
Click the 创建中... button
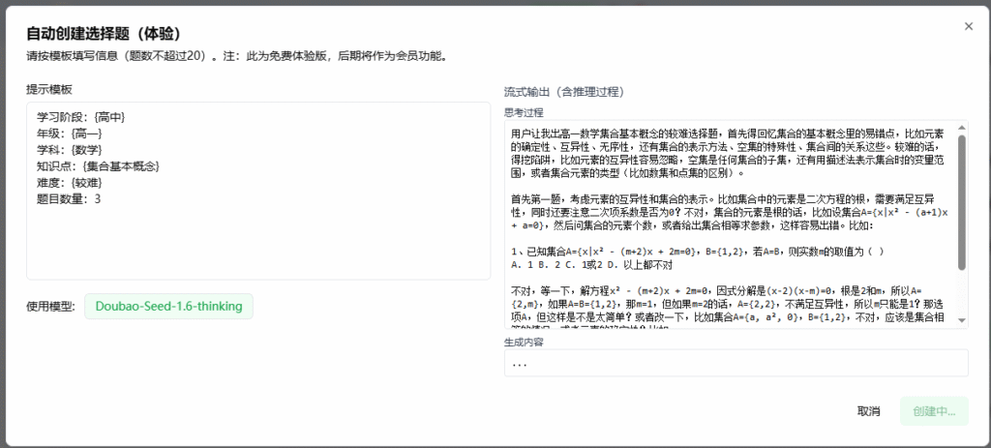point(933,411)
